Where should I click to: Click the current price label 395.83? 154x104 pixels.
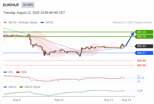click(144, 46)
